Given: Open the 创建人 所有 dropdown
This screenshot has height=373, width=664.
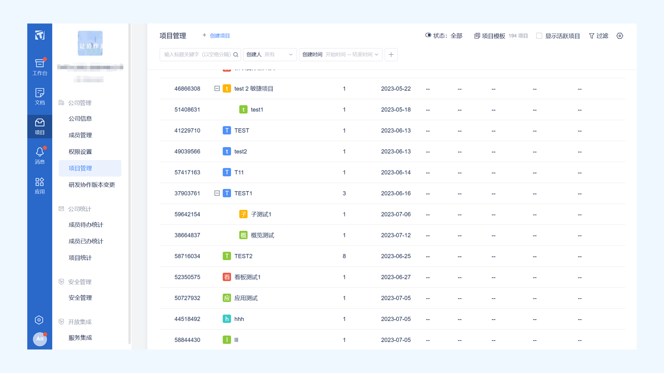Looking at the screenshot, I should [x=270, y=55].
